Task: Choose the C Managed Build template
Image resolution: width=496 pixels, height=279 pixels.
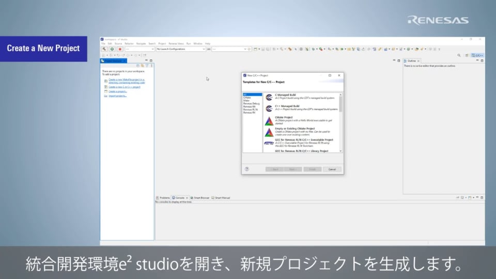Action: click(301, 97)
